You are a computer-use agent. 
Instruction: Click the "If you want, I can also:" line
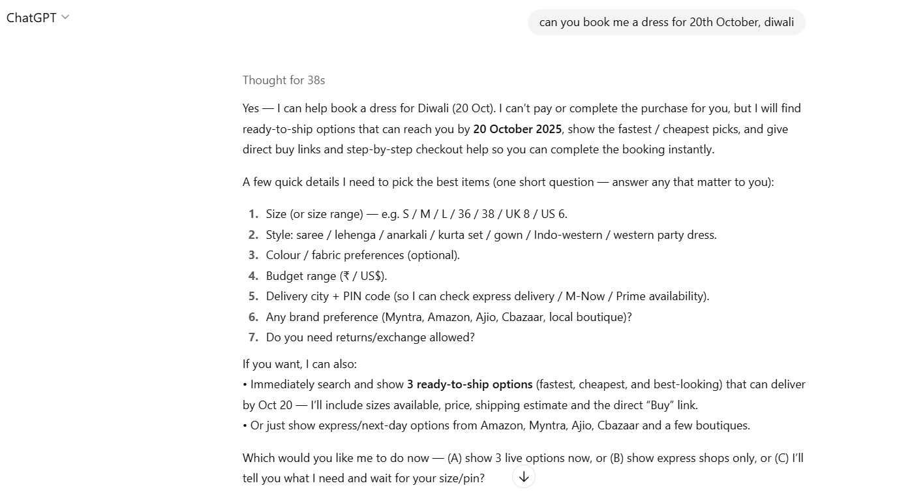(x=299, y=364)
